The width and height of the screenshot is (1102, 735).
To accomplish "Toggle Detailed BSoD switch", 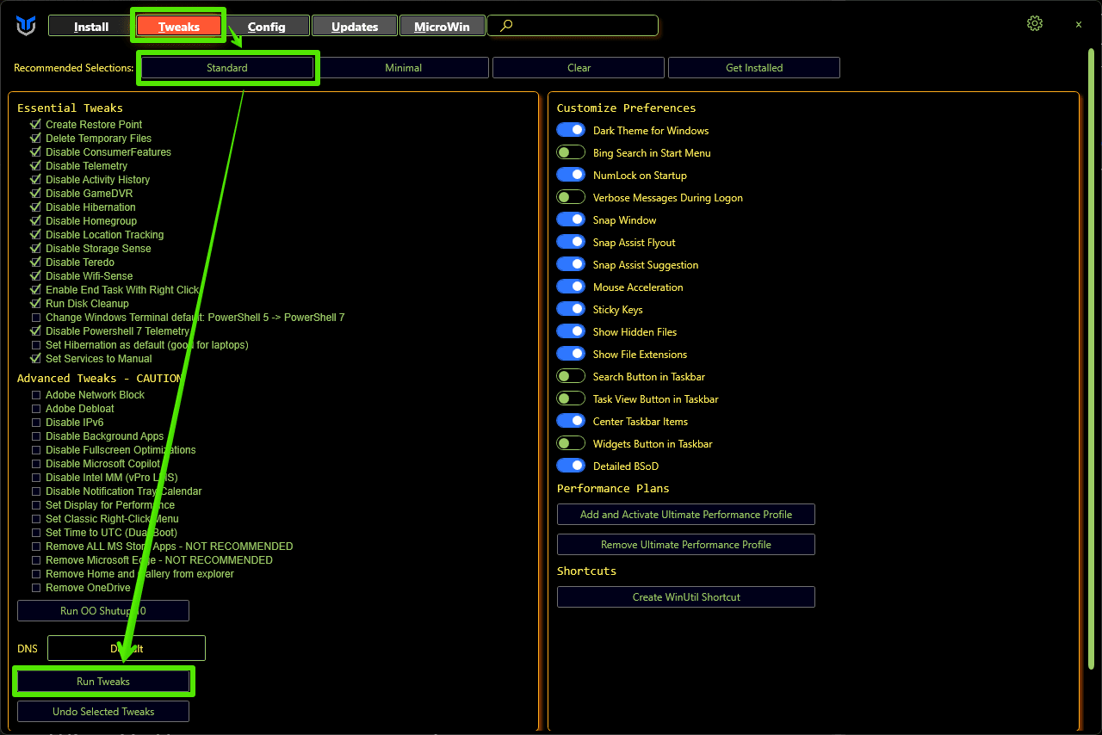I will [571, 466].
